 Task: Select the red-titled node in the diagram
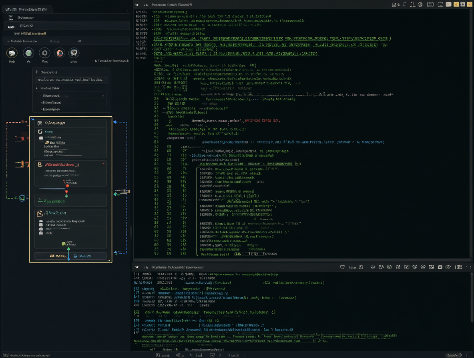coord(70,173)
